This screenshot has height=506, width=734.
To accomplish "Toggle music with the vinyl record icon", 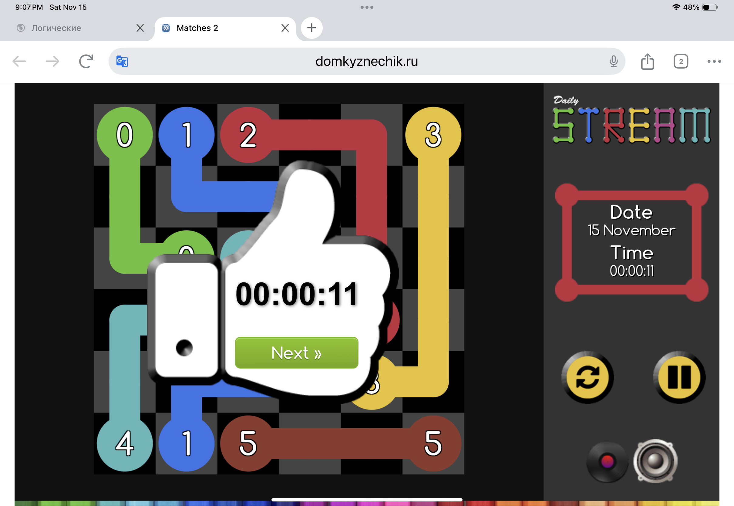I will pyautogui.click(x=607, y=461).
